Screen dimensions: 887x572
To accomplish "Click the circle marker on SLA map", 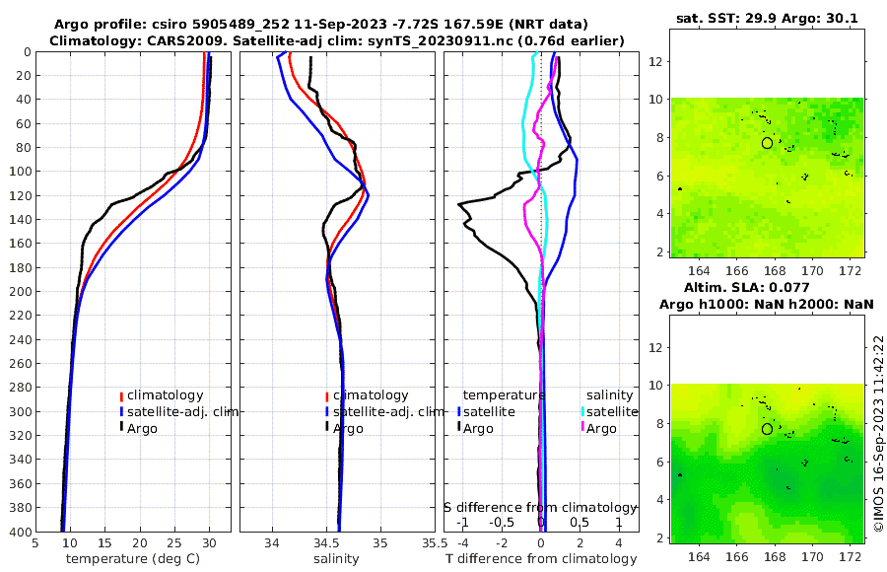I will 767,429.
